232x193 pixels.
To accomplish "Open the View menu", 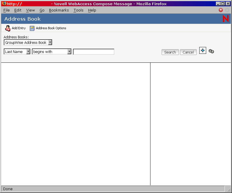I will click(x=30, y=10).
